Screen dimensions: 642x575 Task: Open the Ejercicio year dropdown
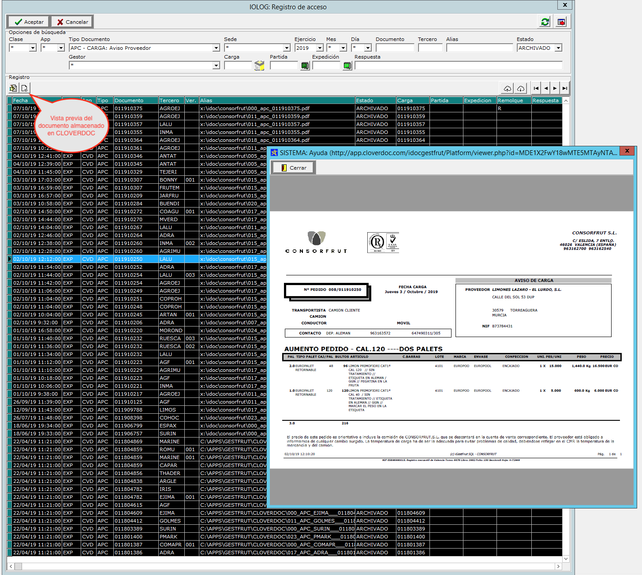[320, 48]
